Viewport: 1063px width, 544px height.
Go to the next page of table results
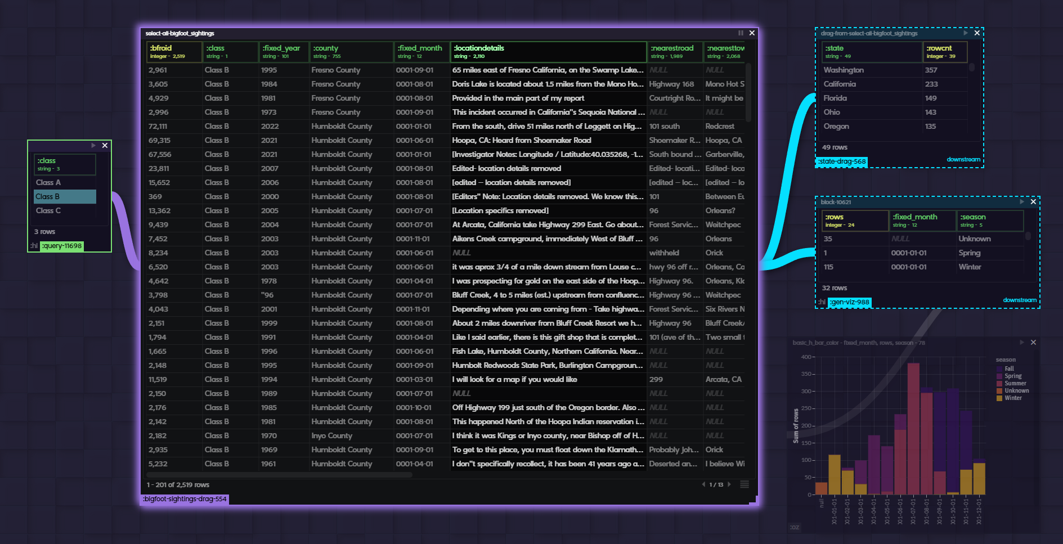click(x=729, y=484)
